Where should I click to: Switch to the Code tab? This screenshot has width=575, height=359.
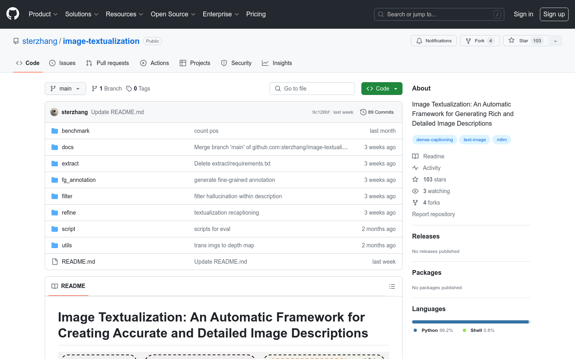pyautogui.click(x=28, y=63)
